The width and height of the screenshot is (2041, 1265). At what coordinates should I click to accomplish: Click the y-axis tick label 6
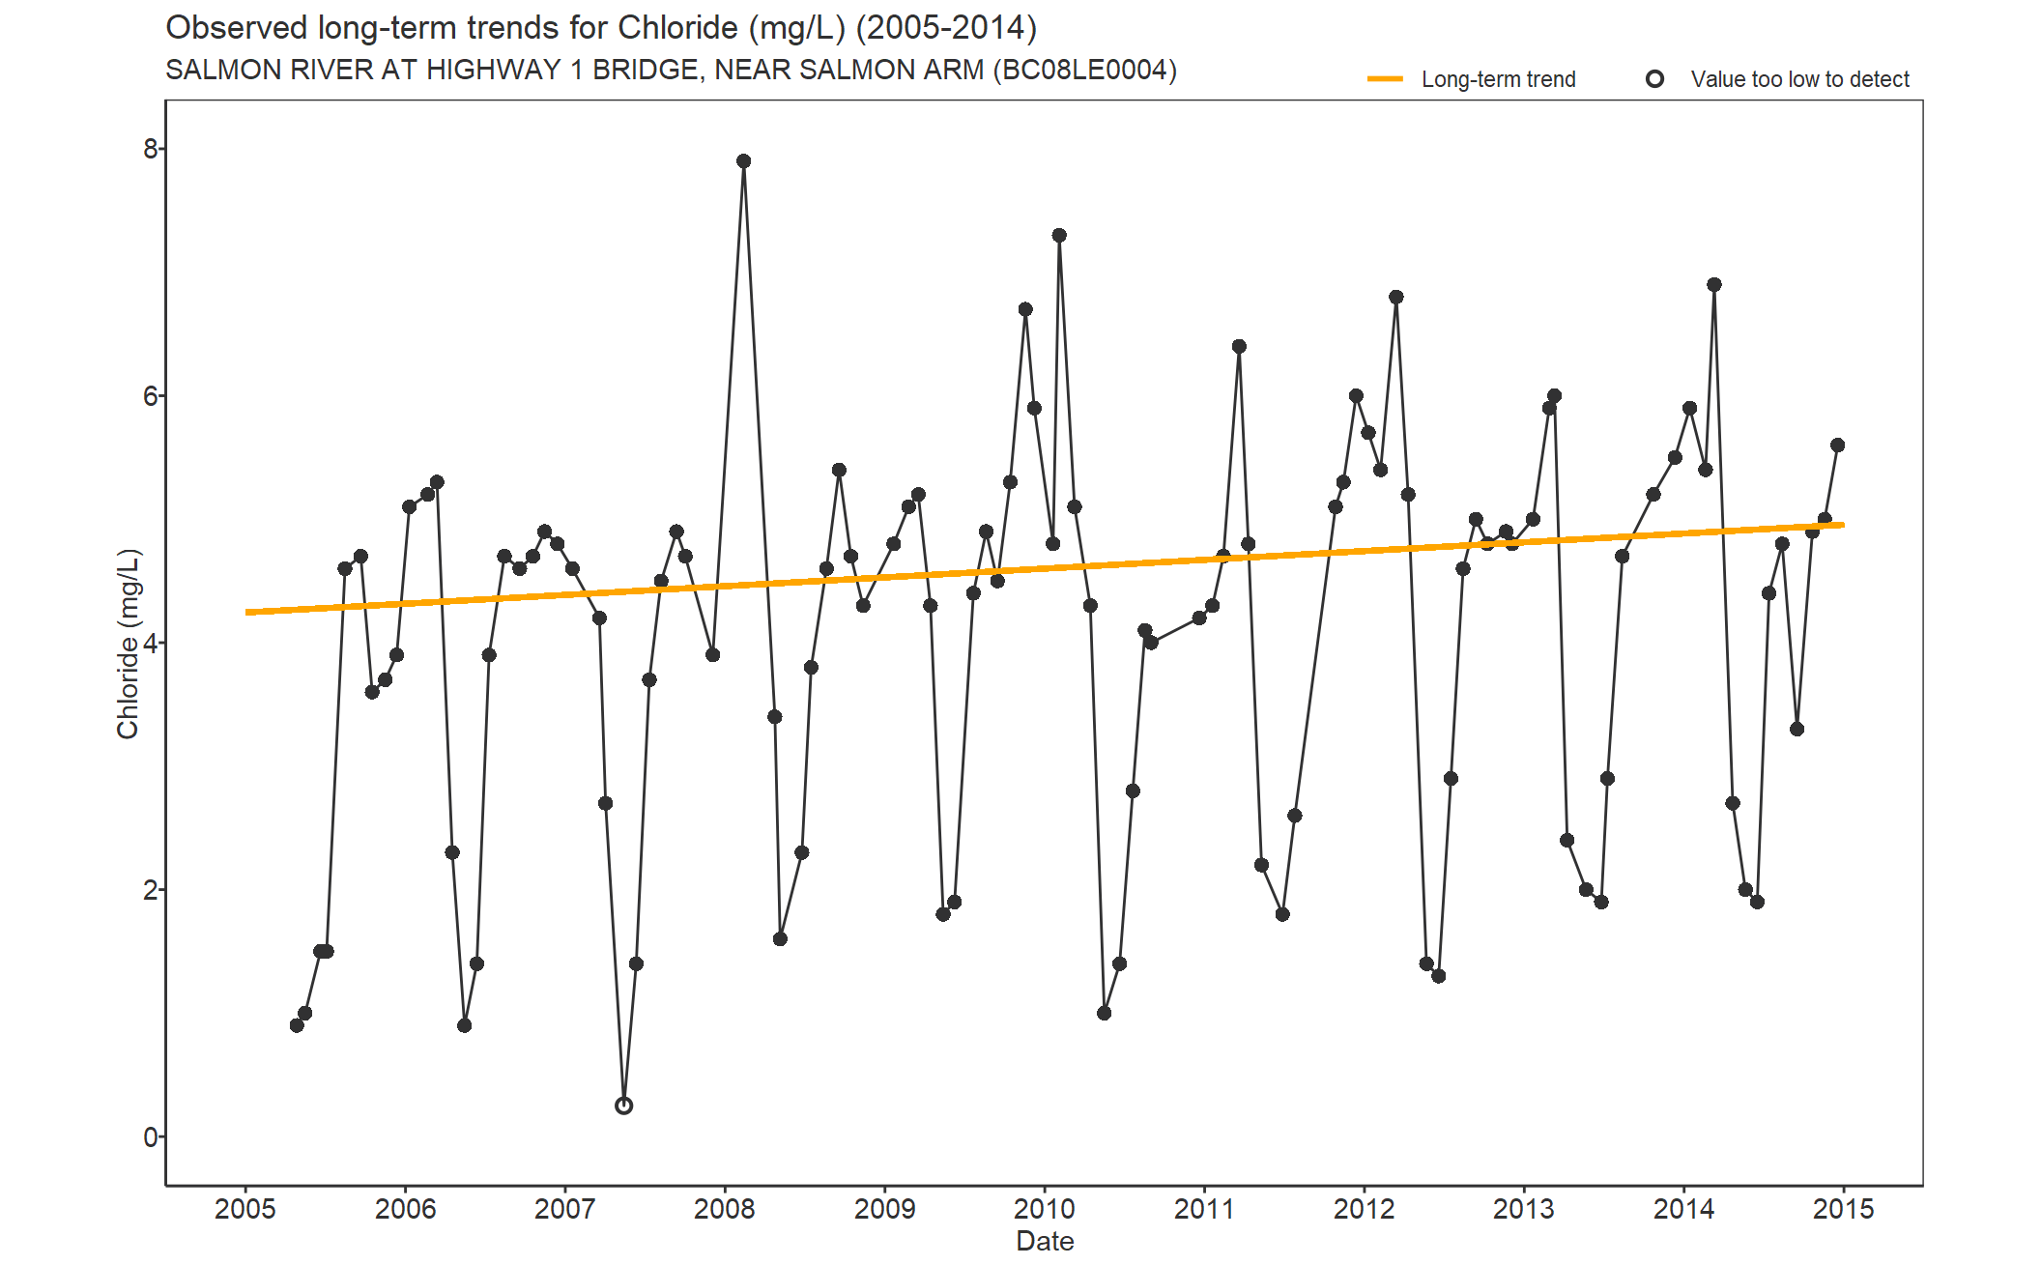[150, 396]
